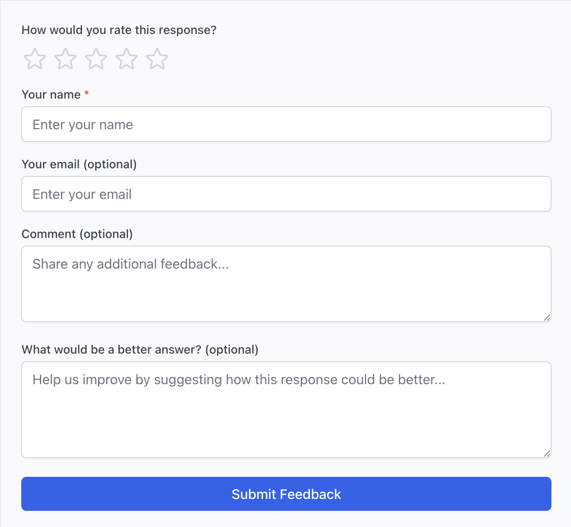Choose the fourth rating star

127,59
